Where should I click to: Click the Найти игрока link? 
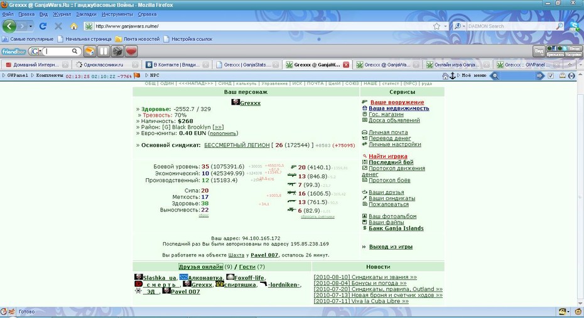tap(387, 156)
